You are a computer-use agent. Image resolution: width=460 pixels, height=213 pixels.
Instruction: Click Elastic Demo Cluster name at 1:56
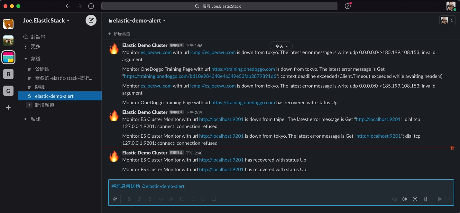point(145,45)
